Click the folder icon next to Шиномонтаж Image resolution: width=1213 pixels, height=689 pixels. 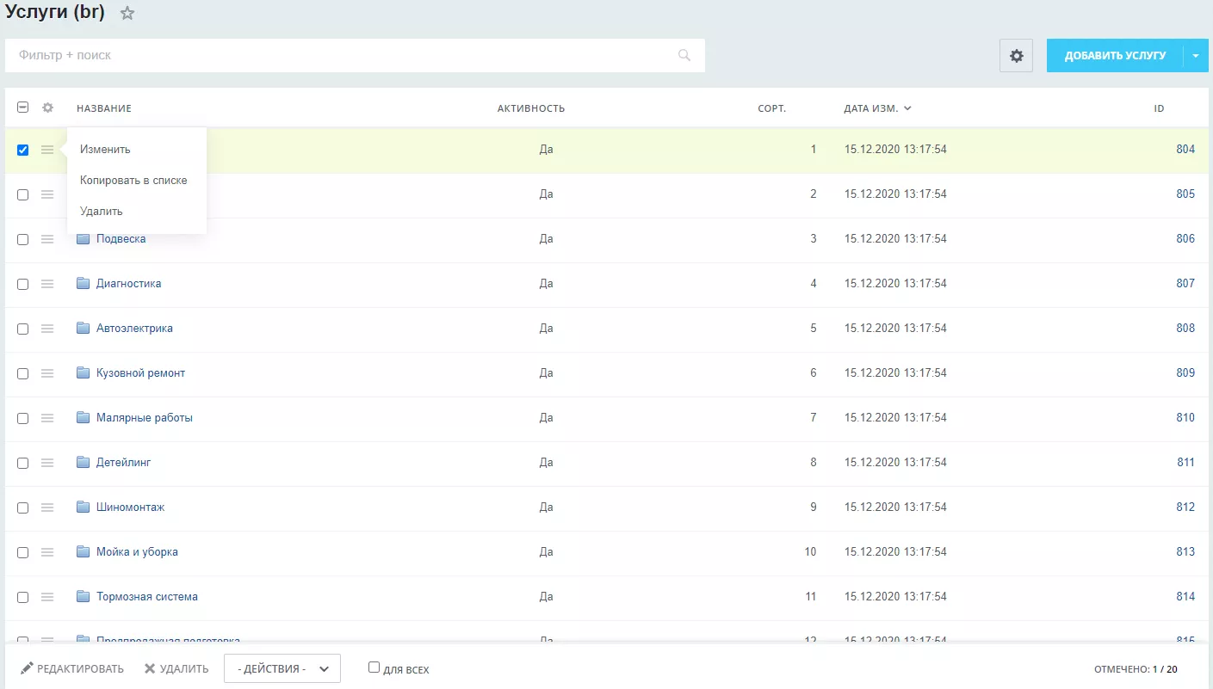click(x=84, y=507)
